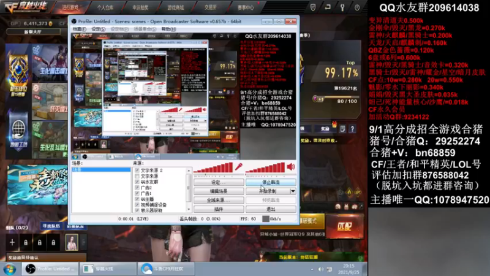Click the power icon in CrossFire top bar
Image resolution: width=490 pixels, height=276 pixels.
[x=357, y=7]
